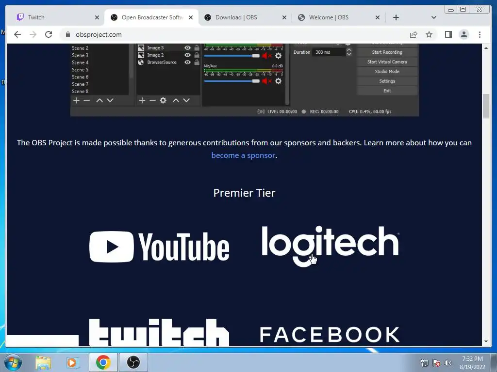Viewport: 497px width, 372px height.
Task: Click the page scrollbar down arrow
Action: coord(486,341)
